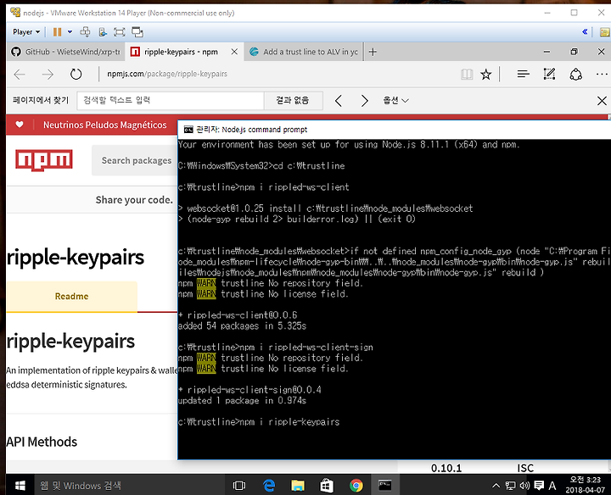Click Neutrinos Peludos Magnéticos banner text
Viewport: 611px width, 495px height.
click(105, 125)
